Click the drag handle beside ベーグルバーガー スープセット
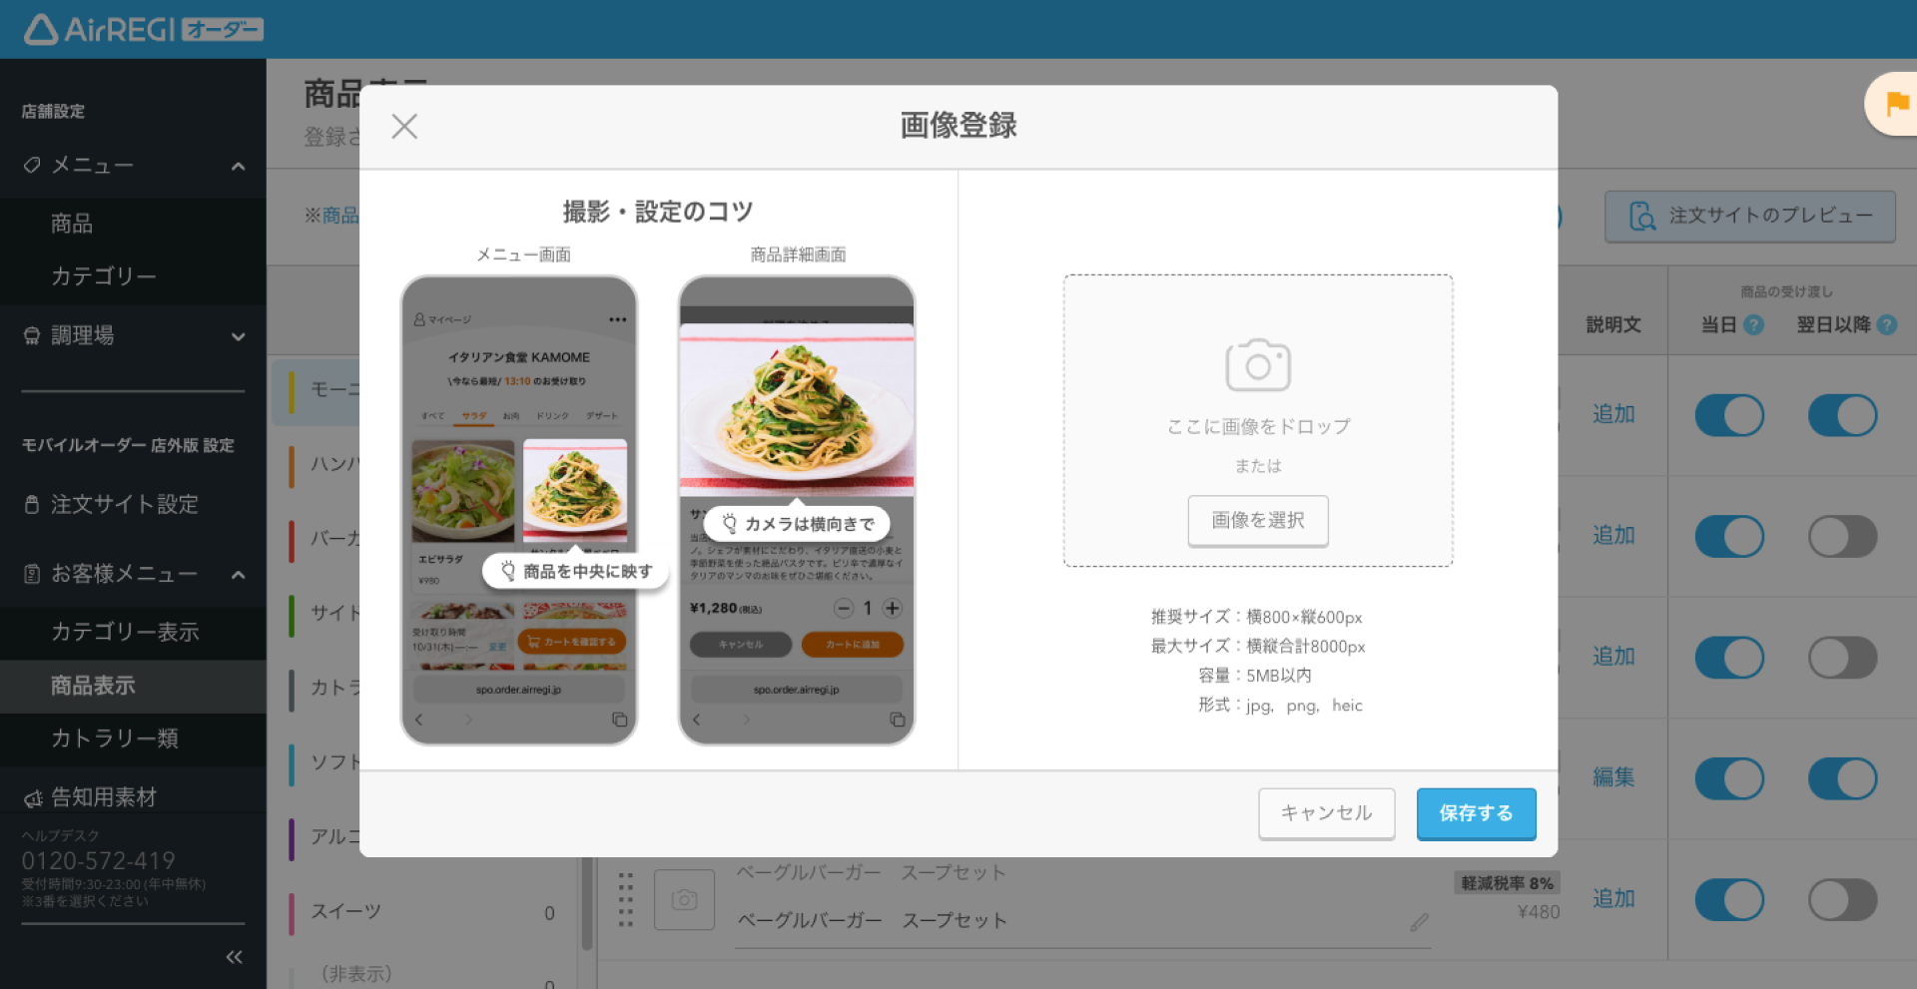This screenshot has width=1917, height=989. tap(625, 900)
